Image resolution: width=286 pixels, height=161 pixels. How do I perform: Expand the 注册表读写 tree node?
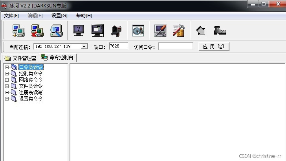pyautogui.click(x=7, y=92)
